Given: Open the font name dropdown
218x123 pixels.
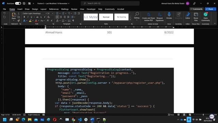Looking at the screenshot, I should click(46, 13).
